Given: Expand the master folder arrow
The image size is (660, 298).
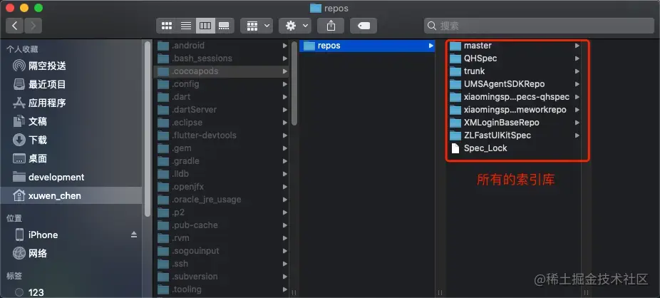Looking at the screenshot, I should click(577, 46).
